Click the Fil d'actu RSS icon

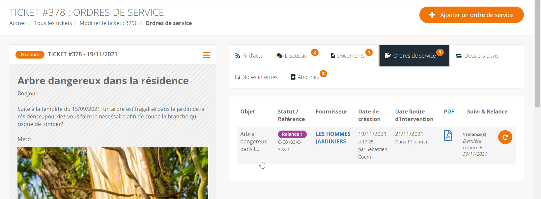click(x=238, y=56)
